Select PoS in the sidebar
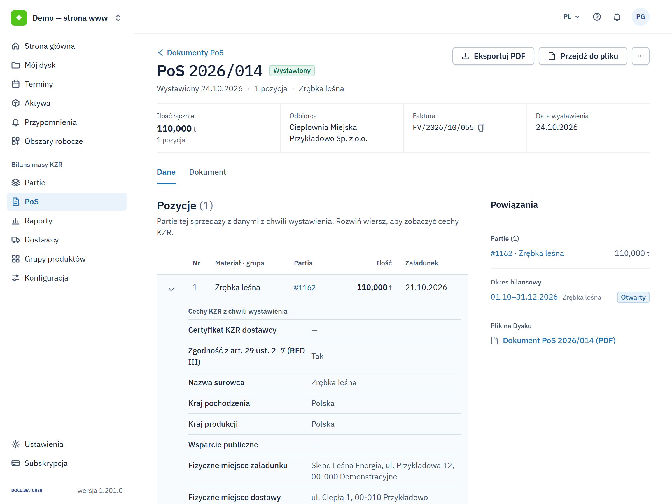 click(x=67, y=202)
